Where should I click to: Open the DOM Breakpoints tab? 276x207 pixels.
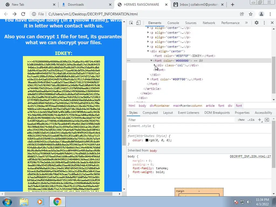217,113
